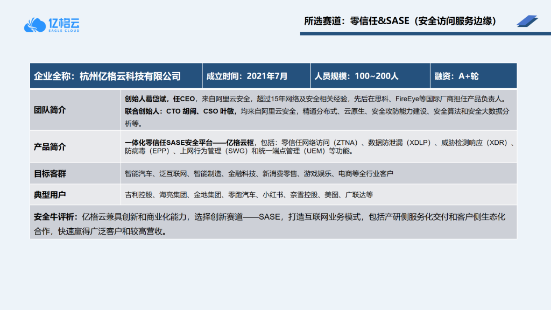Image resolution: width=551 pixels, height=310 pixels.
Task: Click the text 零信任网络访问（ZTNA）
Action: (x=321, y=143)
